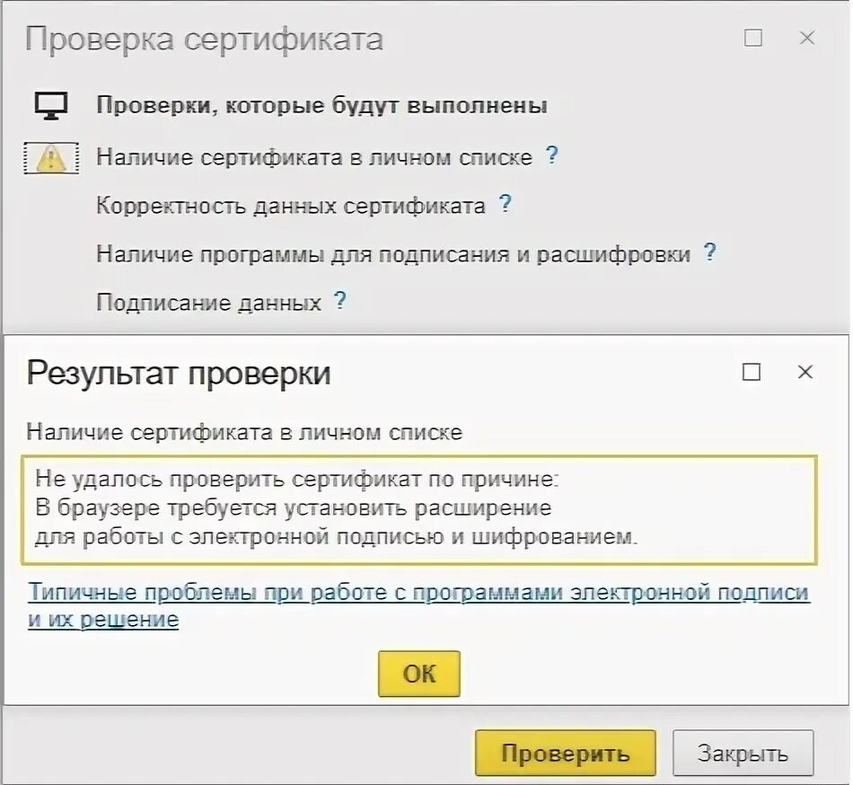853x785 pixels.
Task: Close the Проверка сертификата window with X
Action: (807, 38)
